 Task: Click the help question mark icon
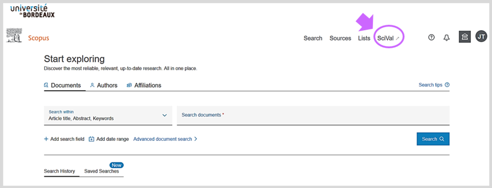431,38
